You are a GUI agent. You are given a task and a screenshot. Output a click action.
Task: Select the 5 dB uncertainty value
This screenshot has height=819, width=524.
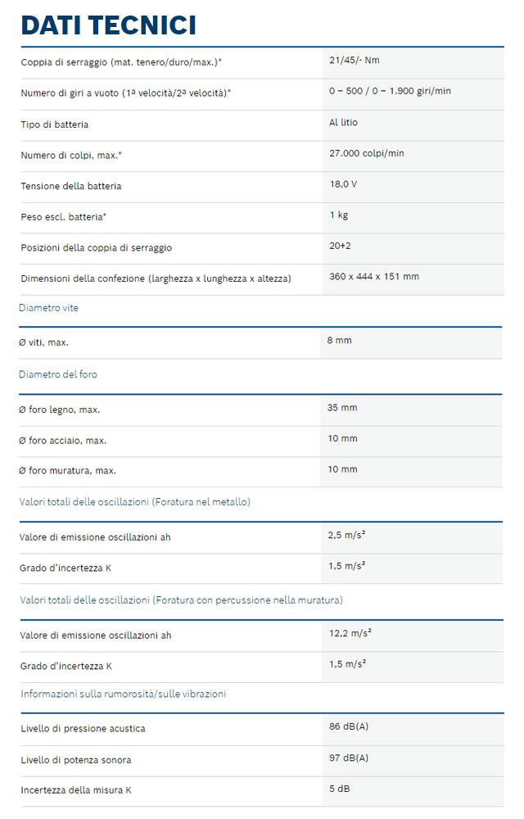[340, 789]
